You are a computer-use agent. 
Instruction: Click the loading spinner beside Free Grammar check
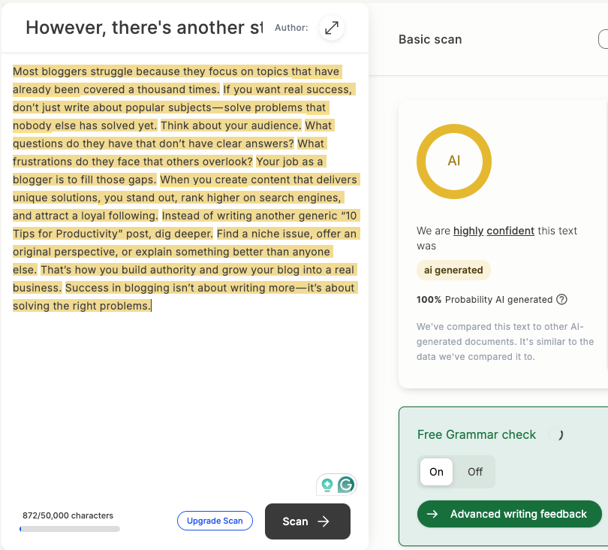tap(556, 434)
